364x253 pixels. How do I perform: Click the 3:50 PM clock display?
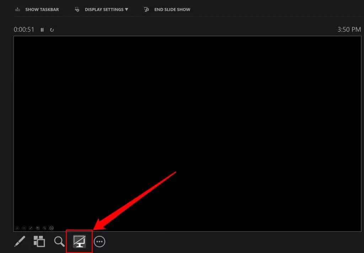[349, 29]
